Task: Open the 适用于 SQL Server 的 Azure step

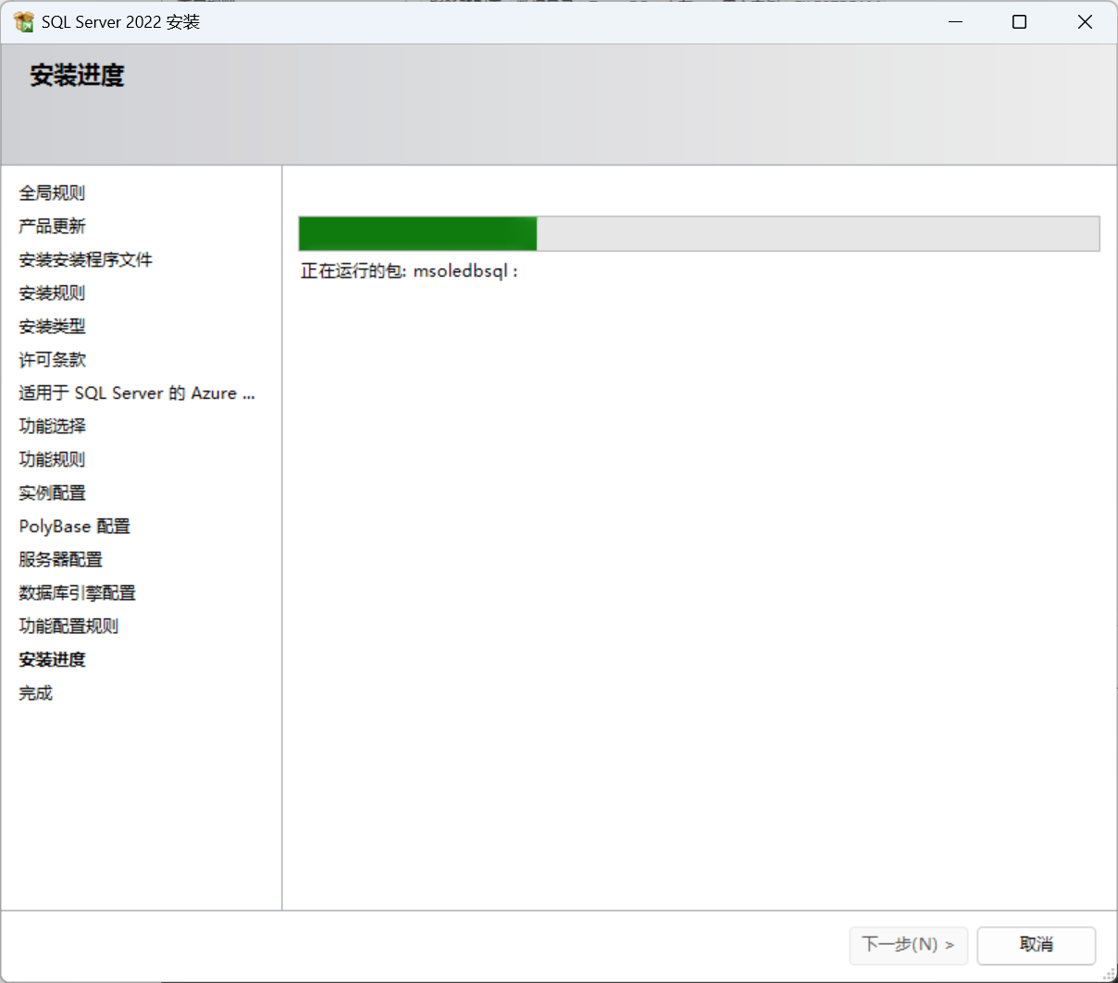Action: click(x=137, y=392)
